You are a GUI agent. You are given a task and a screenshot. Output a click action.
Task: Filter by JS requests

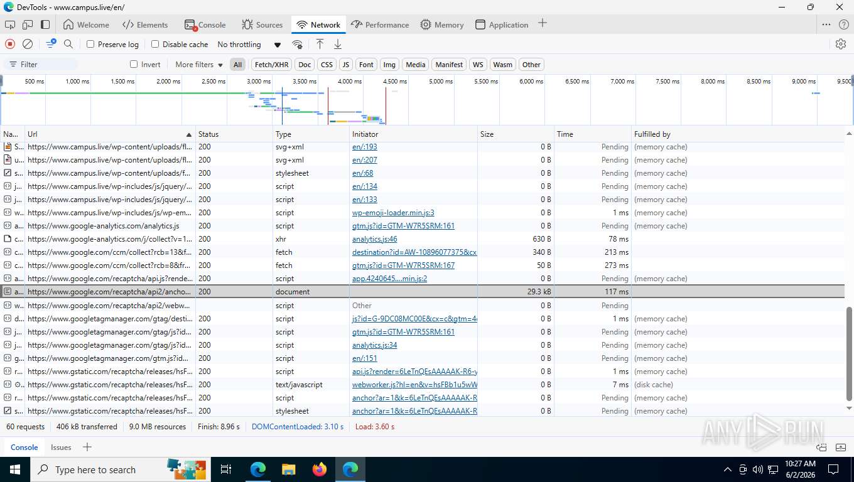click(346, 65)
